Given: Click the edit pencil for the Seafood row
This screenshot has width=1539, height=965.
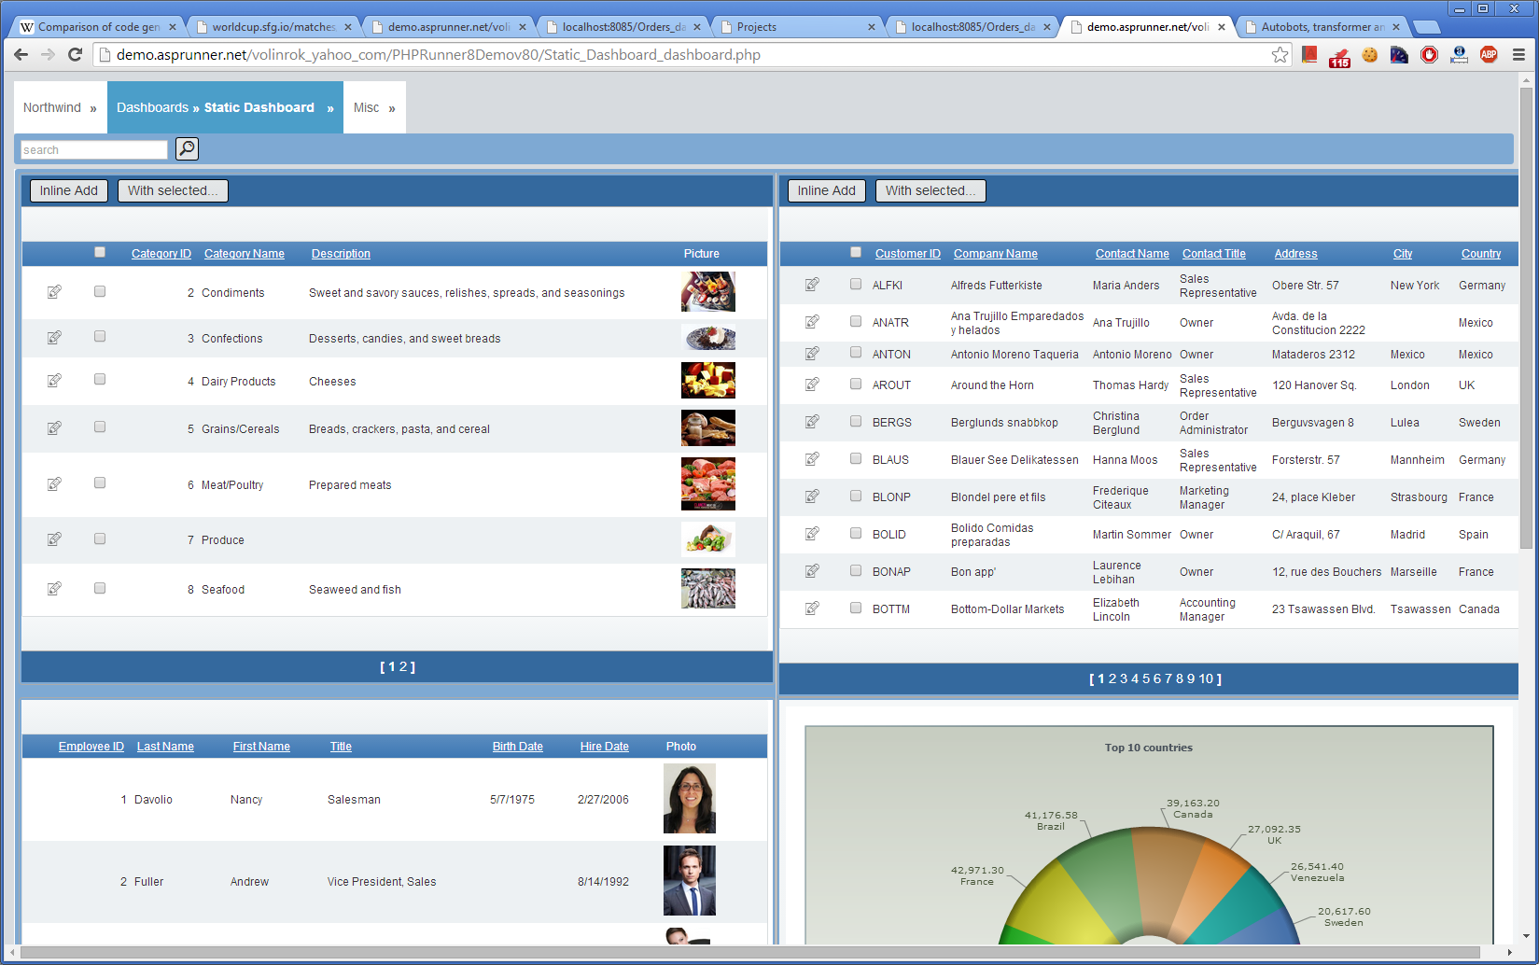Looking at the screenshot, I should point(54,588).
